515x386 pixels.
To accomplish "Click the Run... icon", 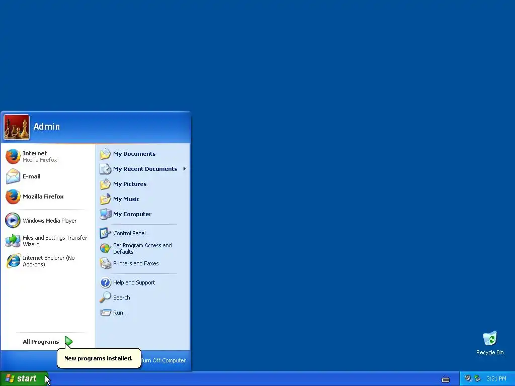I will (x=105, y=313).
